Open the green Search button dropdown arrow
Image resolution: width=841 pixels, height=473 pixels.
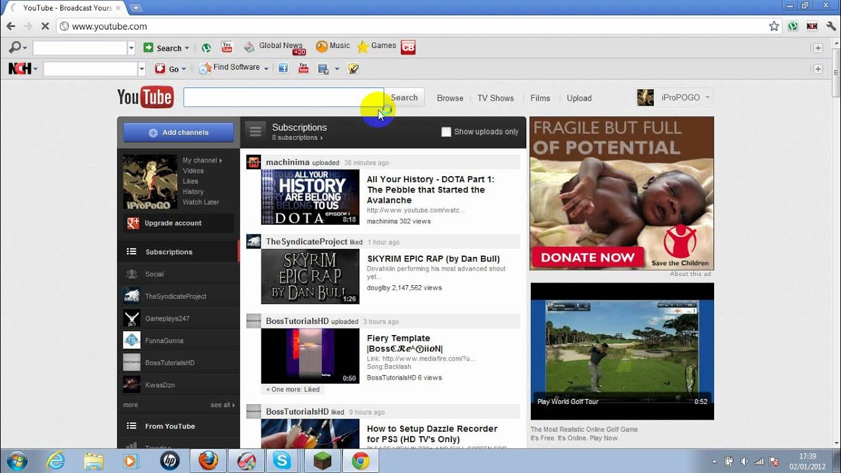click(x=187, y=49)
